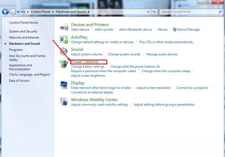Open the Power Options heading link
Viewport: 225px width, 157px height.
85,62
